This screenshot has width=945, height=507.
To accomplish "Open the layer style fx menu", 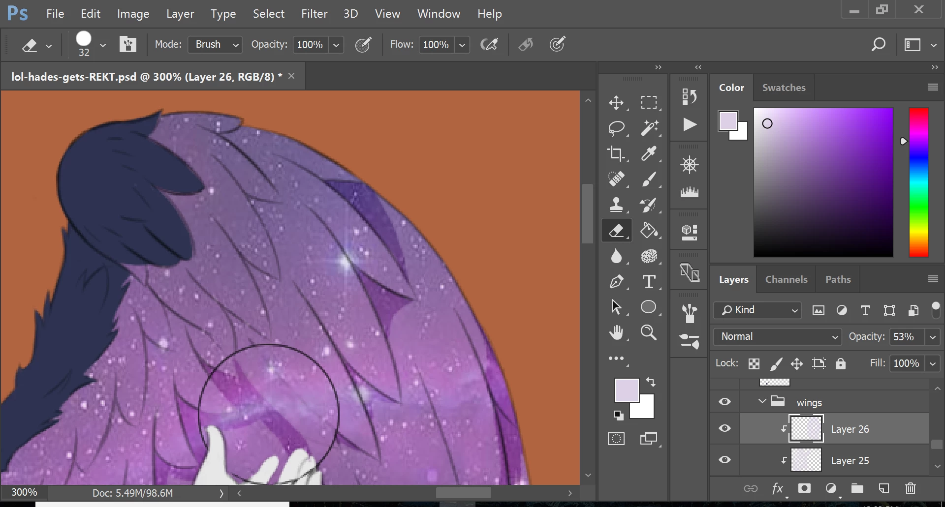I will pyautogui.click(x=778, y=488).
